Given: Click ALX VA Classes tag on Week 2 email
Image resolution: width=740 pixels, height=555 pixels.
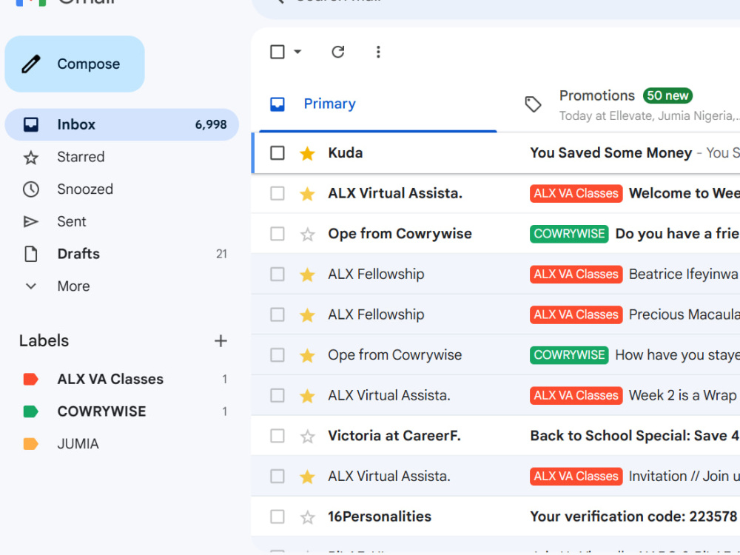Looking at the screenshot, I should (576, 395).
